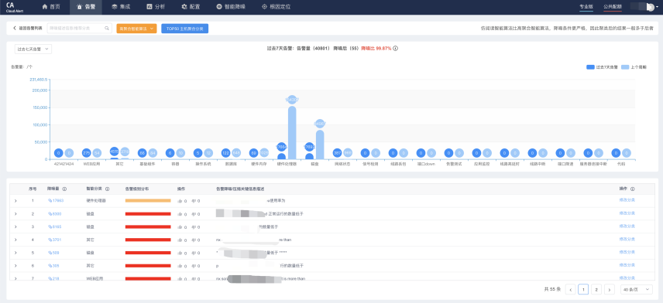This screenshot has height=303, width=663.
Task: Expand table row 1
Action: point(15,201)
